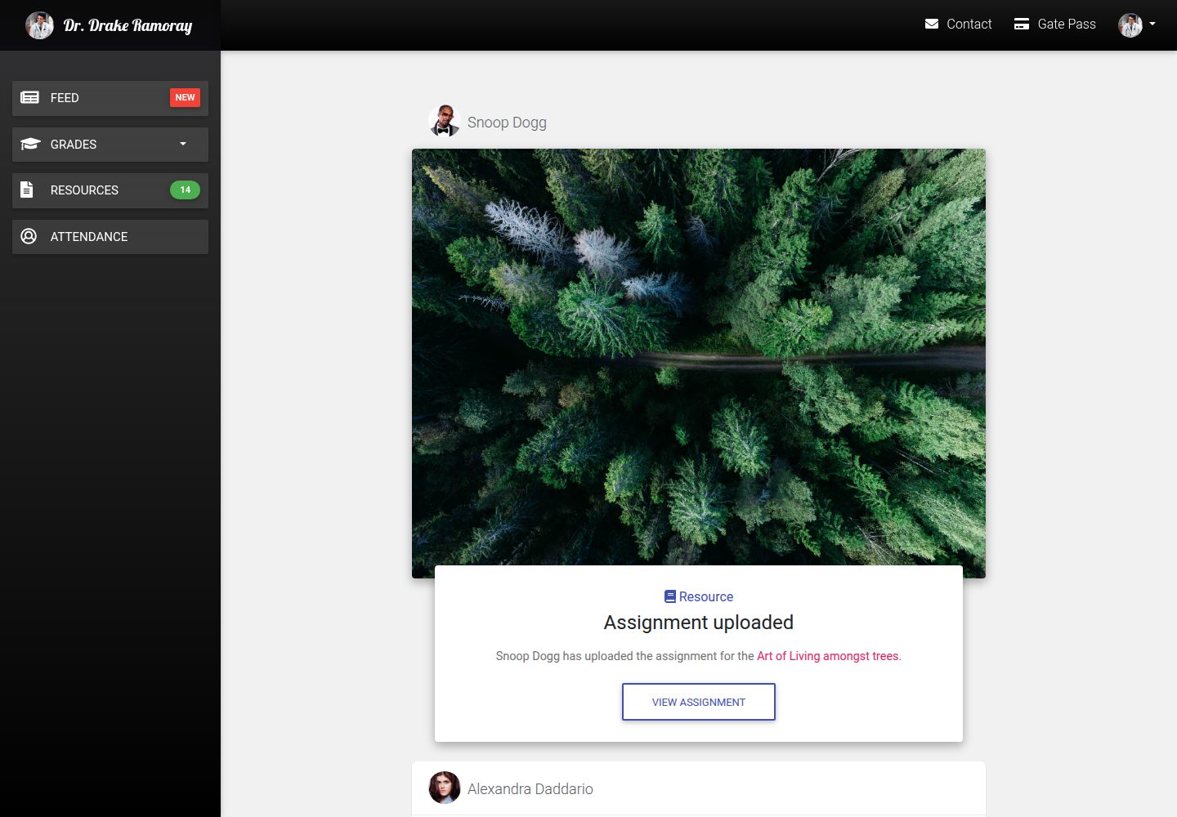Follow the Art of Living amongst trees link

[x=827, y=656]
